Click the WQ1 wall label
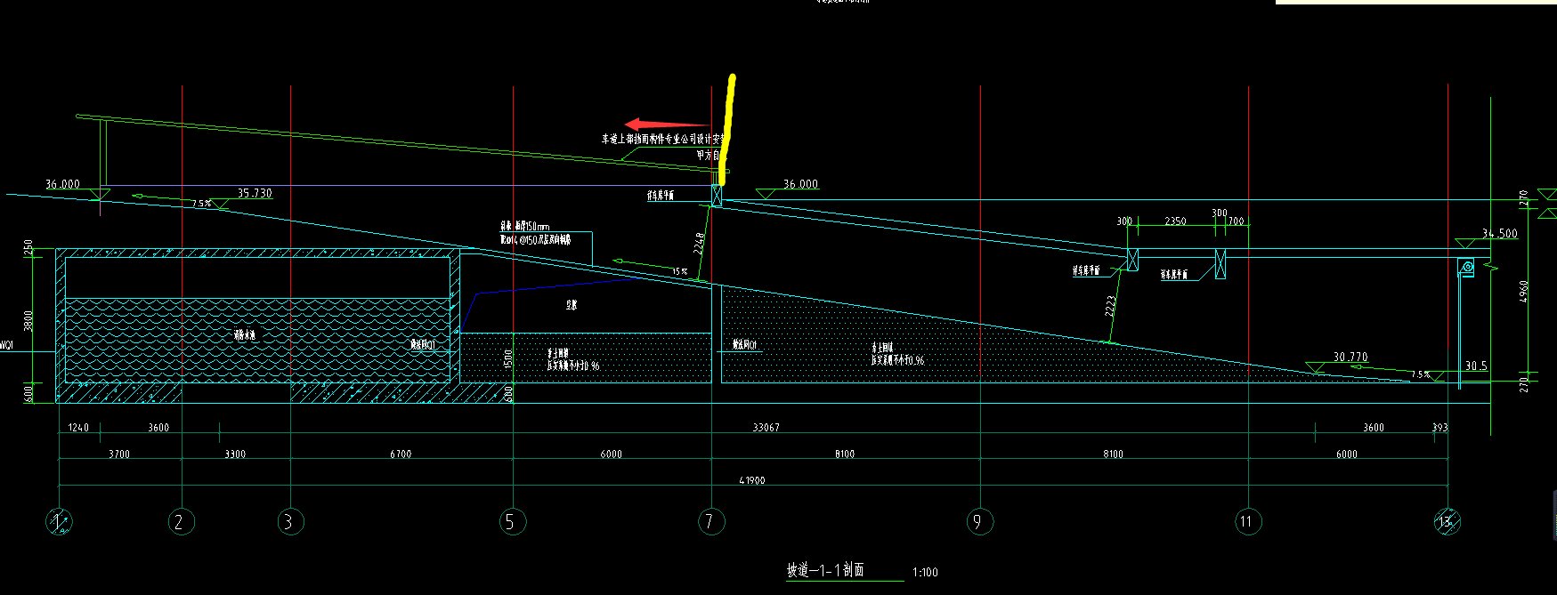The image size is (1557, 595). 6,345
